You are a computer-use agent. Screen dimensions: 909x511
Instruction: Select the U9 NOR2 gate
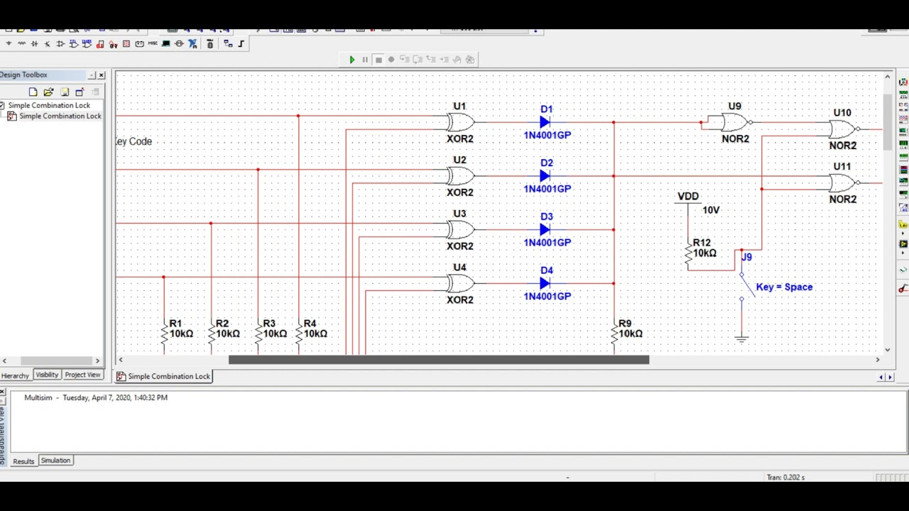click(x=735, y=122)
